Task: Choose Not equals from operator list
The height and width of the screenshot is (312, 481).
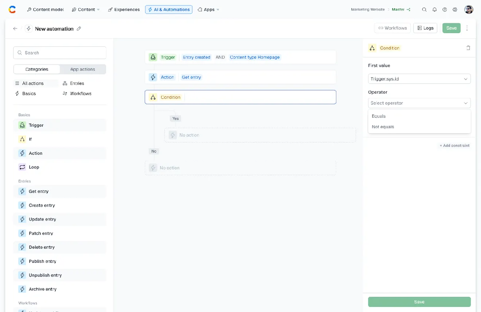Action: pyautogui.click(x=383, y=127)
